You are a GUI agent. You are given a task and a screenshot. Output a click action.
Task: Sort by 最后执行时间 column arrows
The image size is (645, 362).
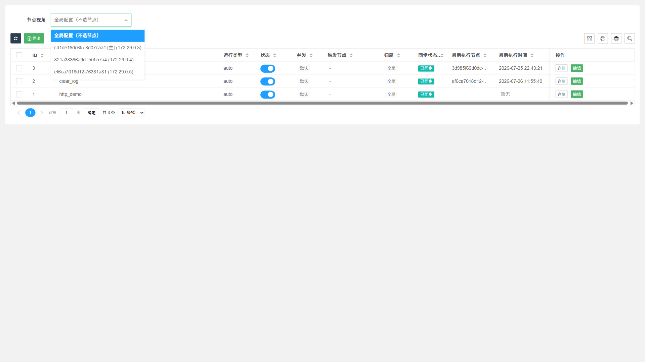tap(532, 55)
